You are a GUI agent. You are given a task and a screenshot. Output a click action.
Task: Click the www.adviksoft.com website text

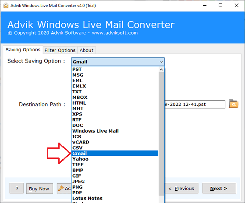(x=115, y=33)
